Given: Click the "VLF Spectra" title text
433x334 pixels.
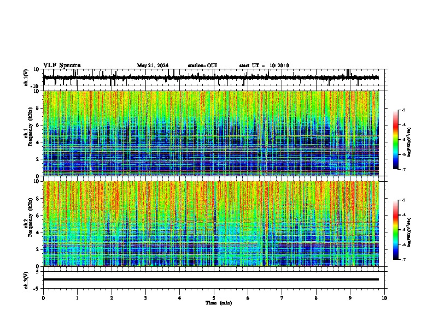Looking at the screenshot, I should point(62,65).
